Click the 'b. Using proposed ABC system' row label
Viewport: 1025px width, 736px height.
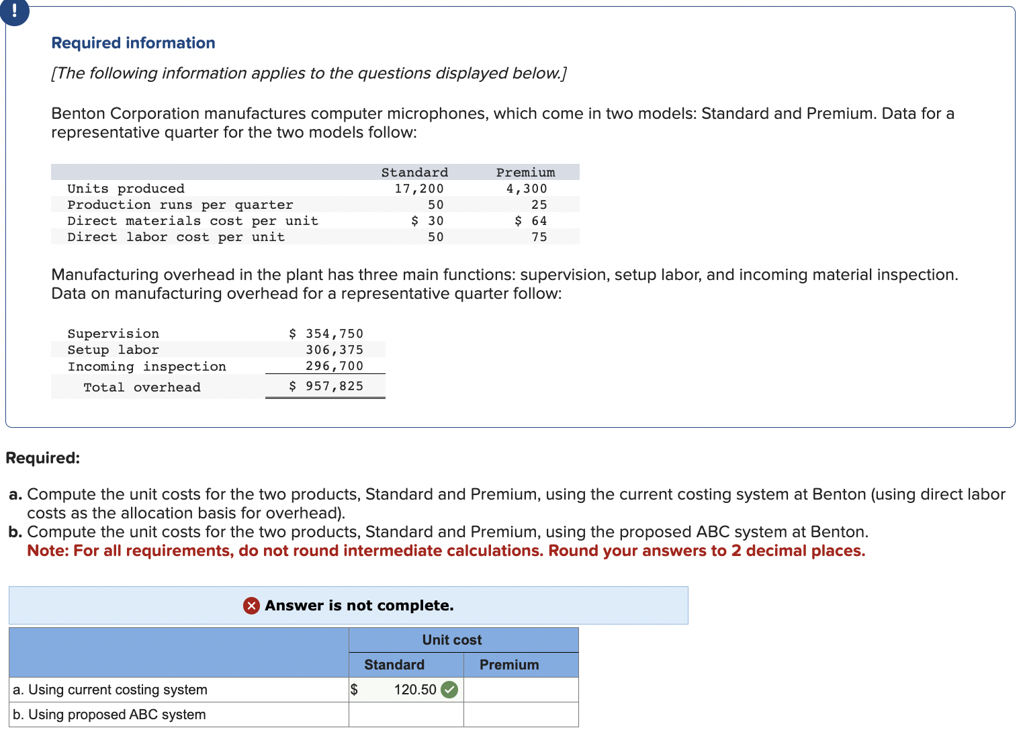[x=109, y=715]
